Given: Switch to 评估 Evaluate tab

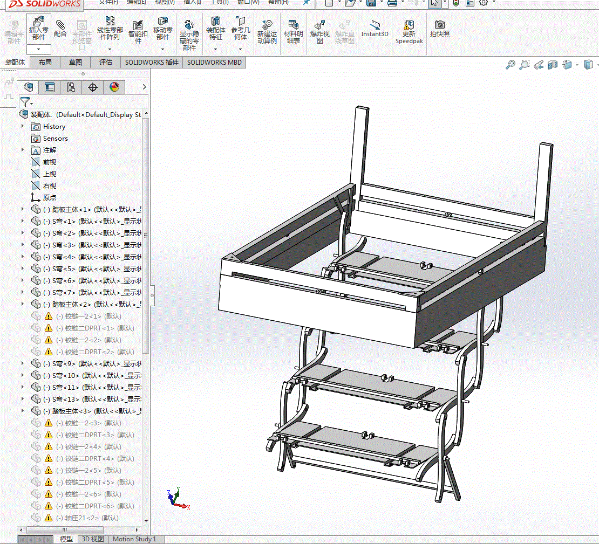Looking at the screenshot, I should 105,62.
